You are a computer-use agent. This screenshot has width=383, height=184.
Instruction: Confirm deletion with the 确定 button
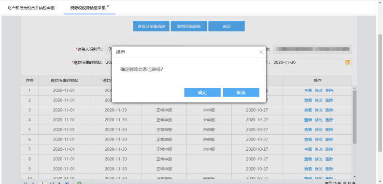coord(202,92)
